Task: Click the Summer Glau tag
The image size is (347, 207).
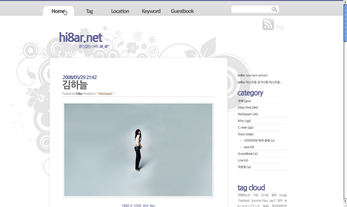Action: (x=260, y=201)
